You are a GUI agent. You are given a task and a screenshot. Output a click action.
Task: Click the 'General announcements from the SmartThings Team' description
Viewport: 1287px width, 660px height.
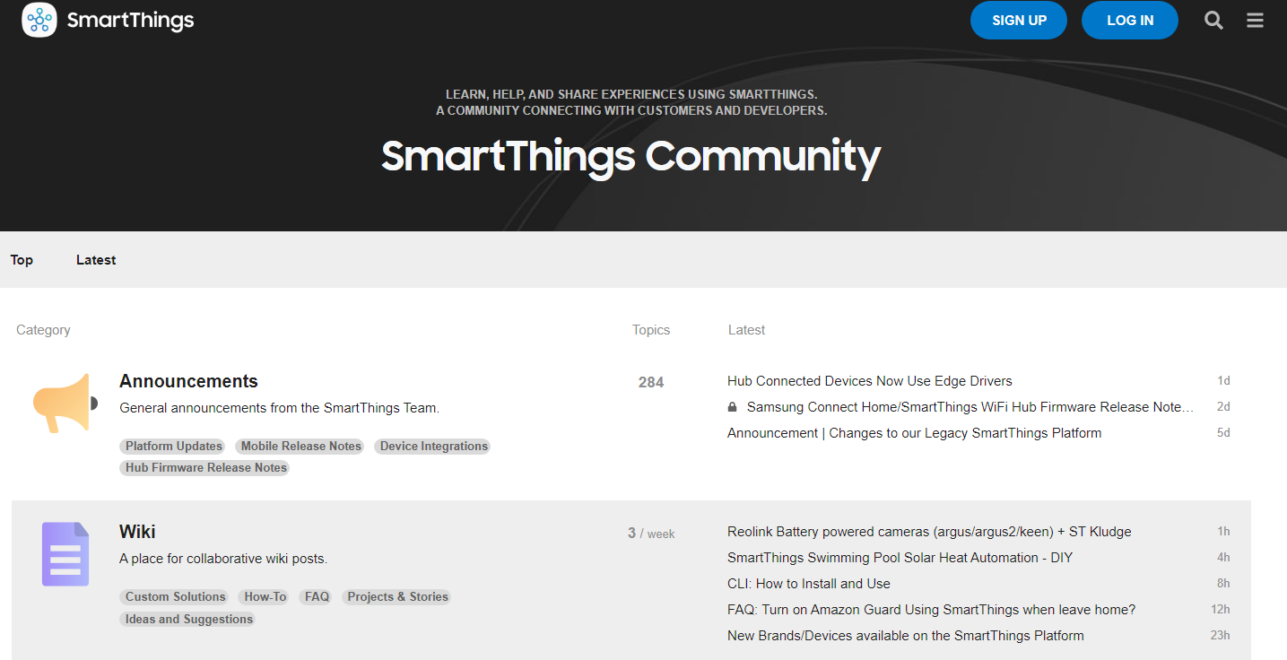(x=280, y=408)
